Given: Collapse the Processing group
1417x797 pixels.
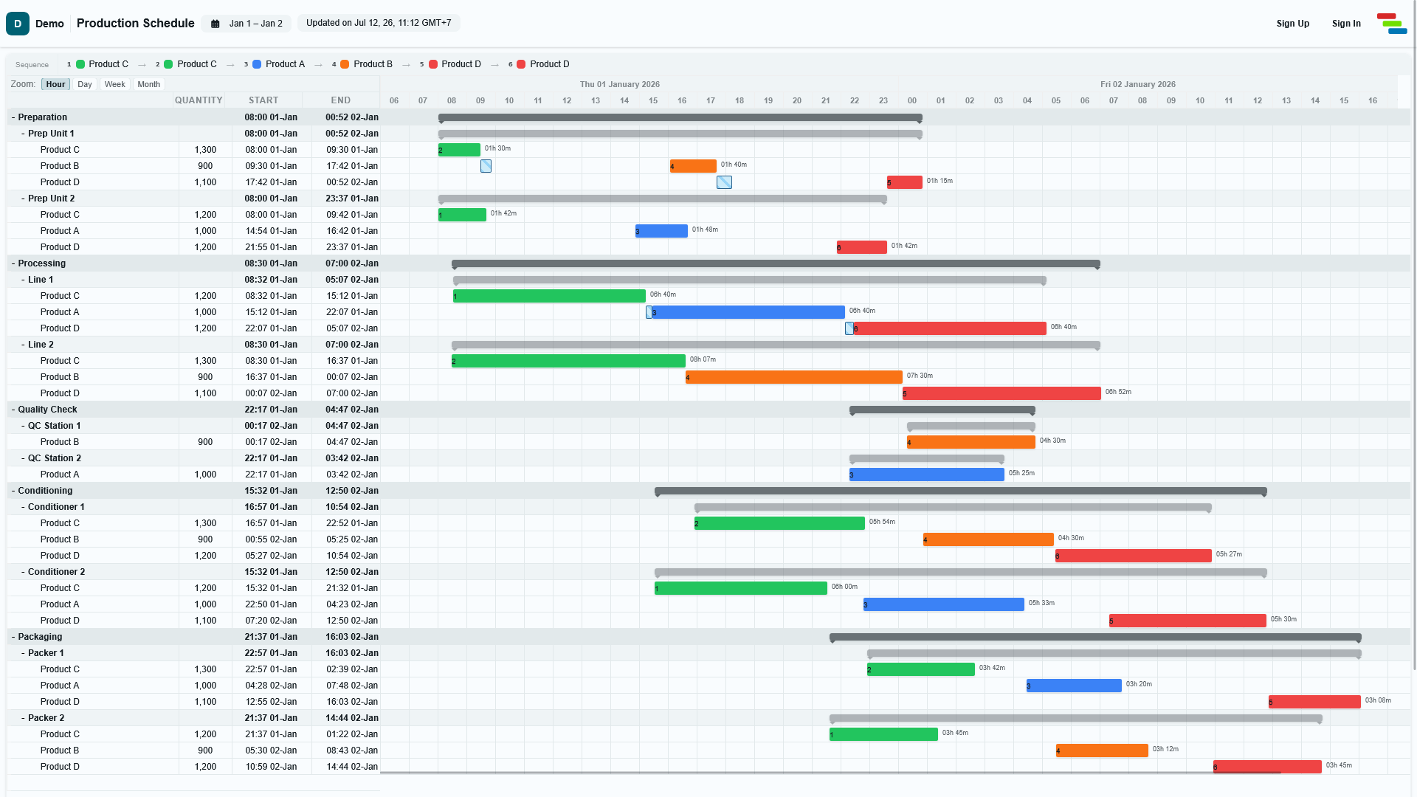Looking at the screenshot, I should pos(13,263).
